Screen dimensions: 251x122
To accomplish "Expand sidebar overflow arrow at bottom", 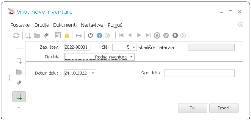I will click(x=19, y=108).
